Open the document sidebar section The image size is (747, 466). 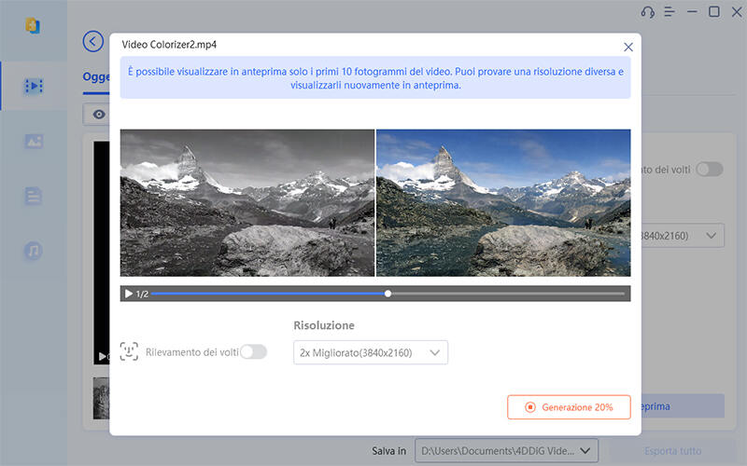34,197
